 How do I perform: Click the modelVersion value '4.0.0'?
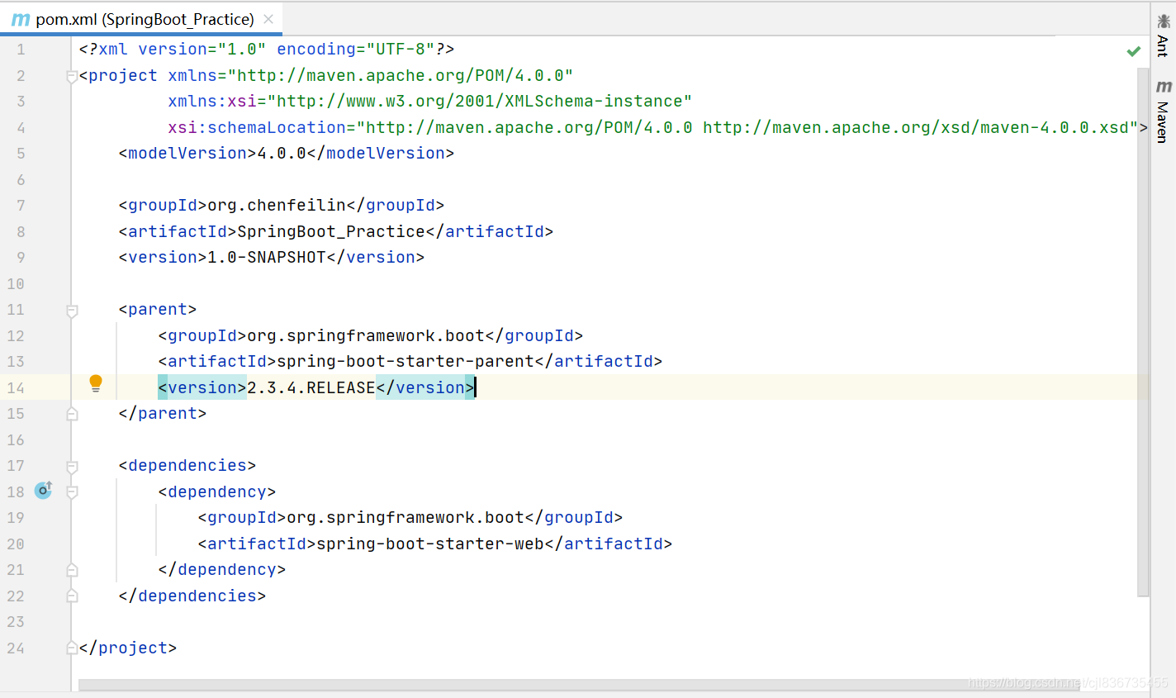pos(282,153)
